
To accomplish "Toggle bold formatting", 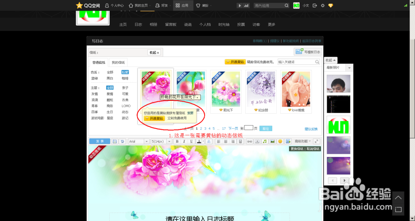I will point(177,141).
